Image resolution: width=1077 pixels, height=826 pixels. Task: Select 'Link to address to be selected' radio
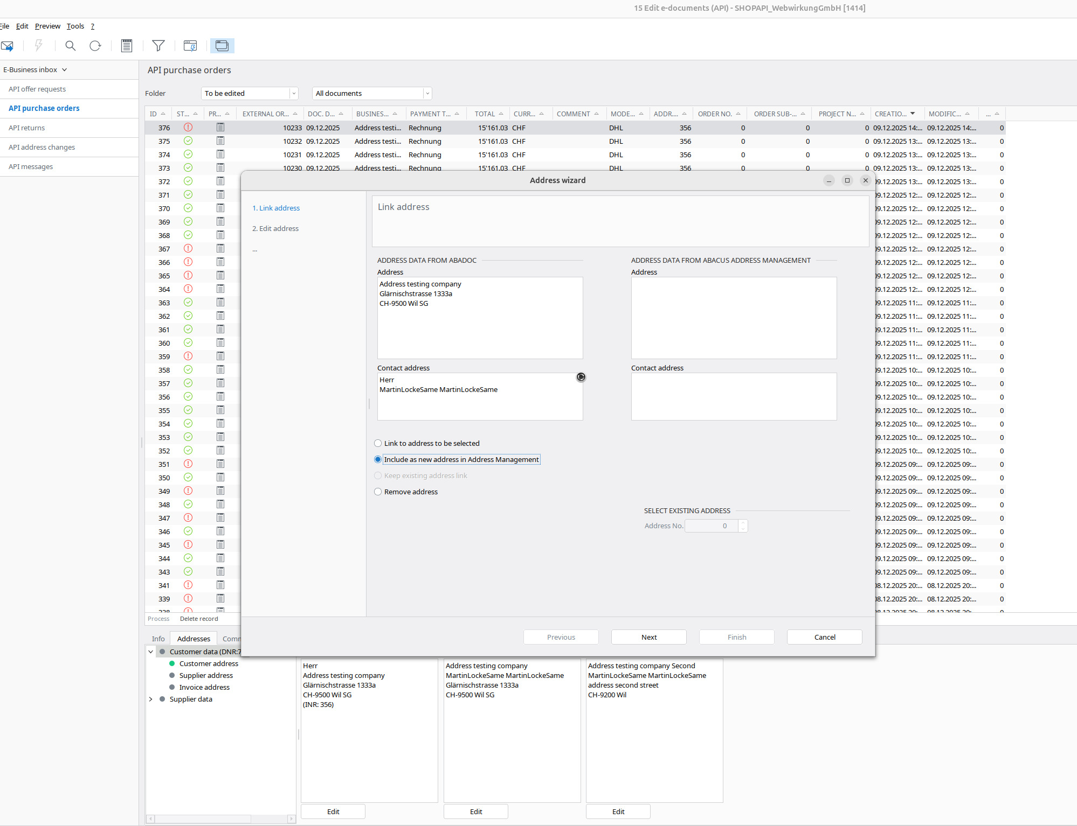click(378, 443)
